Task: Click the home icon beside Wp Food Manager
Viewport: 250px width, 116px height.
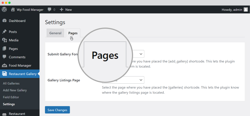Action: click(x=13, y=9)
